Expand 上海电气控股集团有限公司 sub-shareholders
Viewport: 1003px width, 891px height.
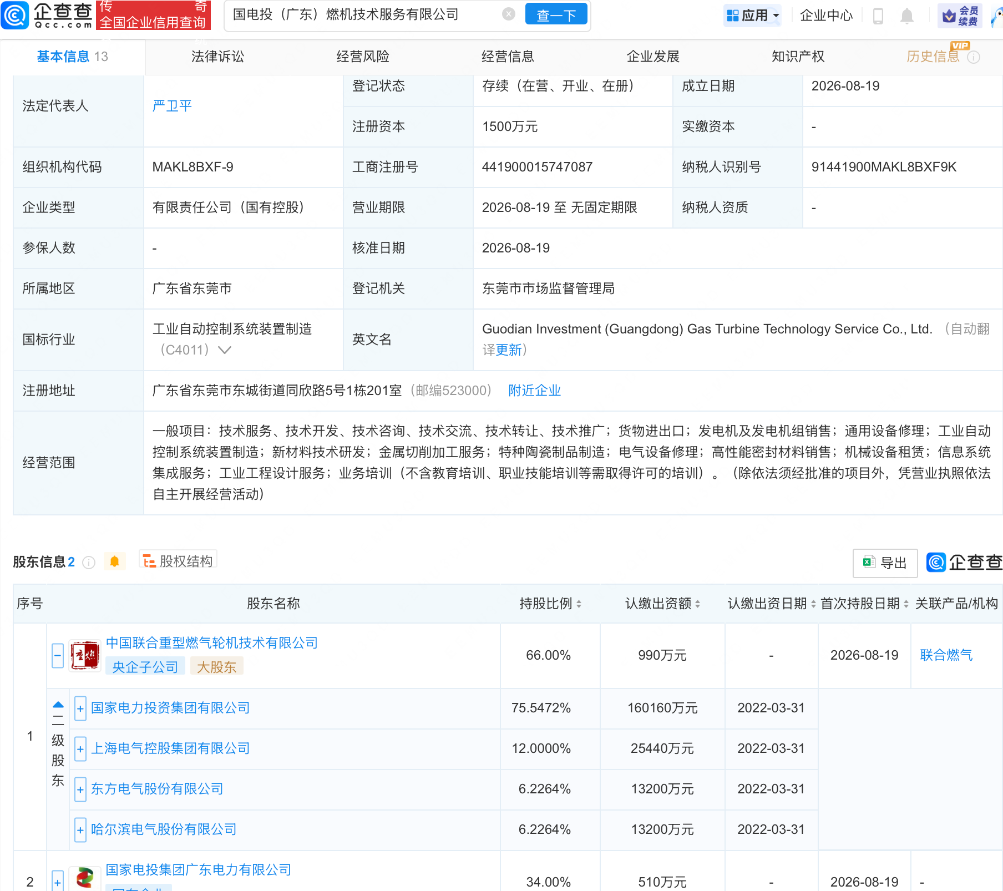point(80,749)
